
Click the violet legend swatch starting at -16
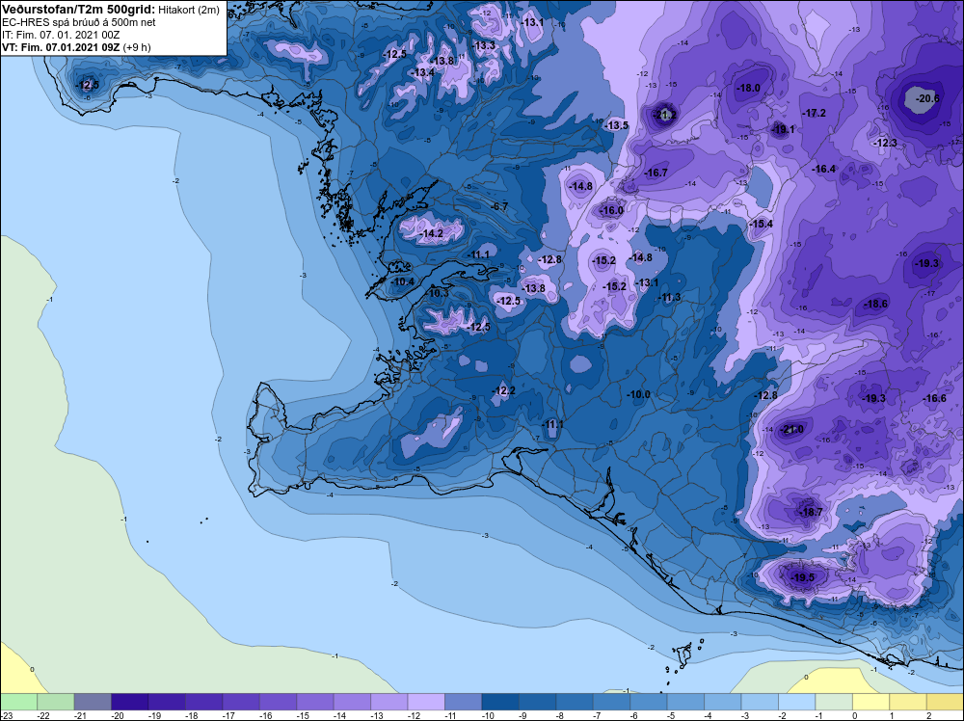[x=278, y=702]
